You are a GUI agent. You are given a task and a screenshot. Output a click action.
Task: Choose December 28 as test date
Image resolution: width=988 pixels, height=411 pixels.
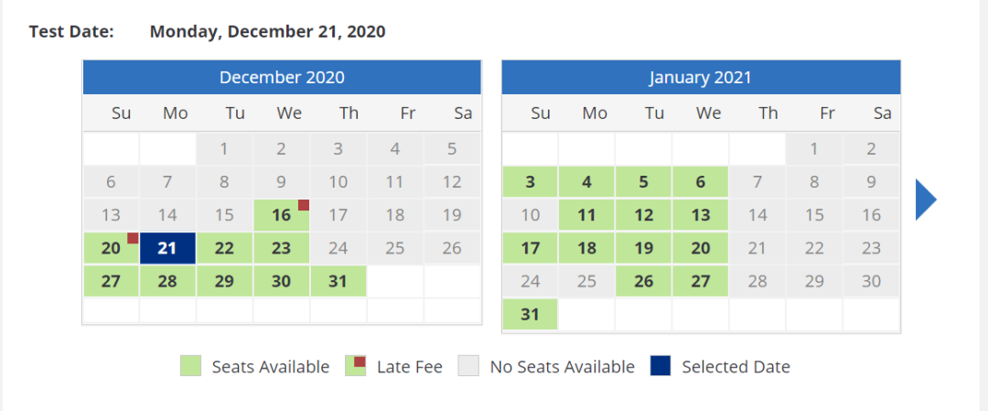[167, 281]
